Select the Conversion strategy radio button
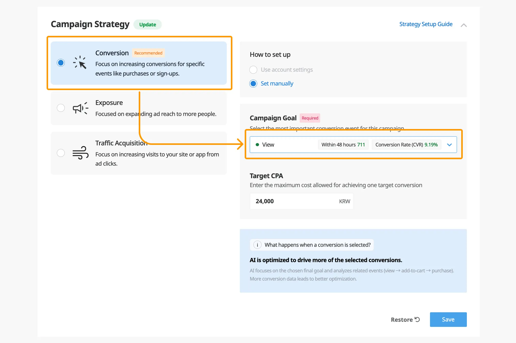The image size is (516, 343). (61, 63)
